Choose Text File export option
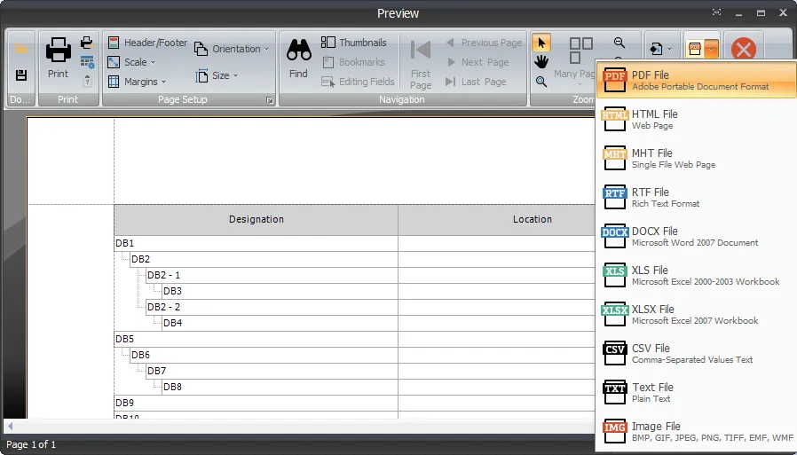Image resolution: width=797 pixels, height=455 pixels. 696,393
